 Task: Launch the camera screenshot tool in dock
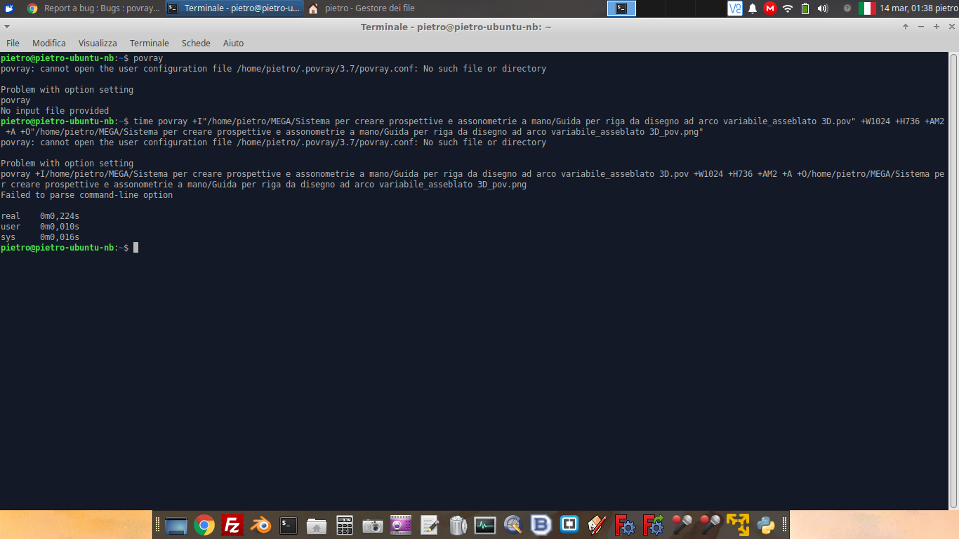point(373,525)
